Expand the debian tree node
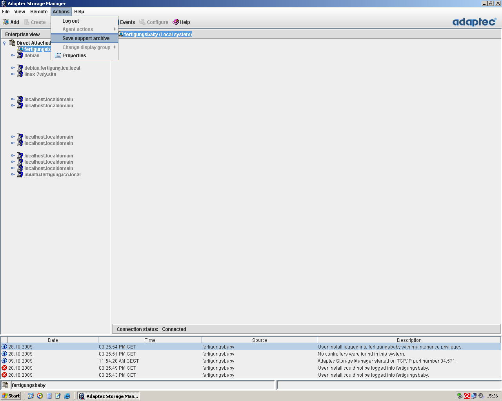The image size is (502, 401). pos(13,55)
